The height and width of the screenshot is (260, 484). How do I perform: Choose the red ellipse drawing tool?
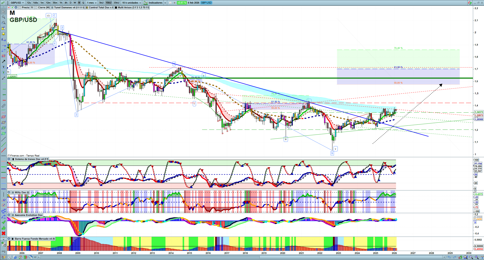[4, 117]
